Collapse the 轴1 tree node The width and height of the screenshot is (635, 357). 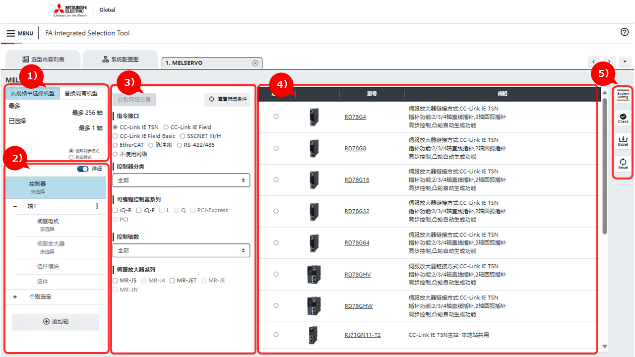[15, 206]
